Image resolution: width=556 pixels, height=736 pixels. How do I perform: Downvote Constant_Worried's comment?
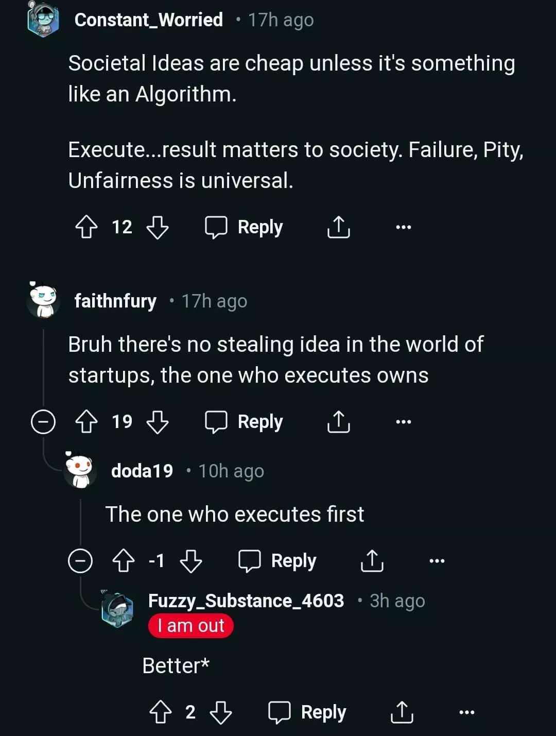[158, 227]
